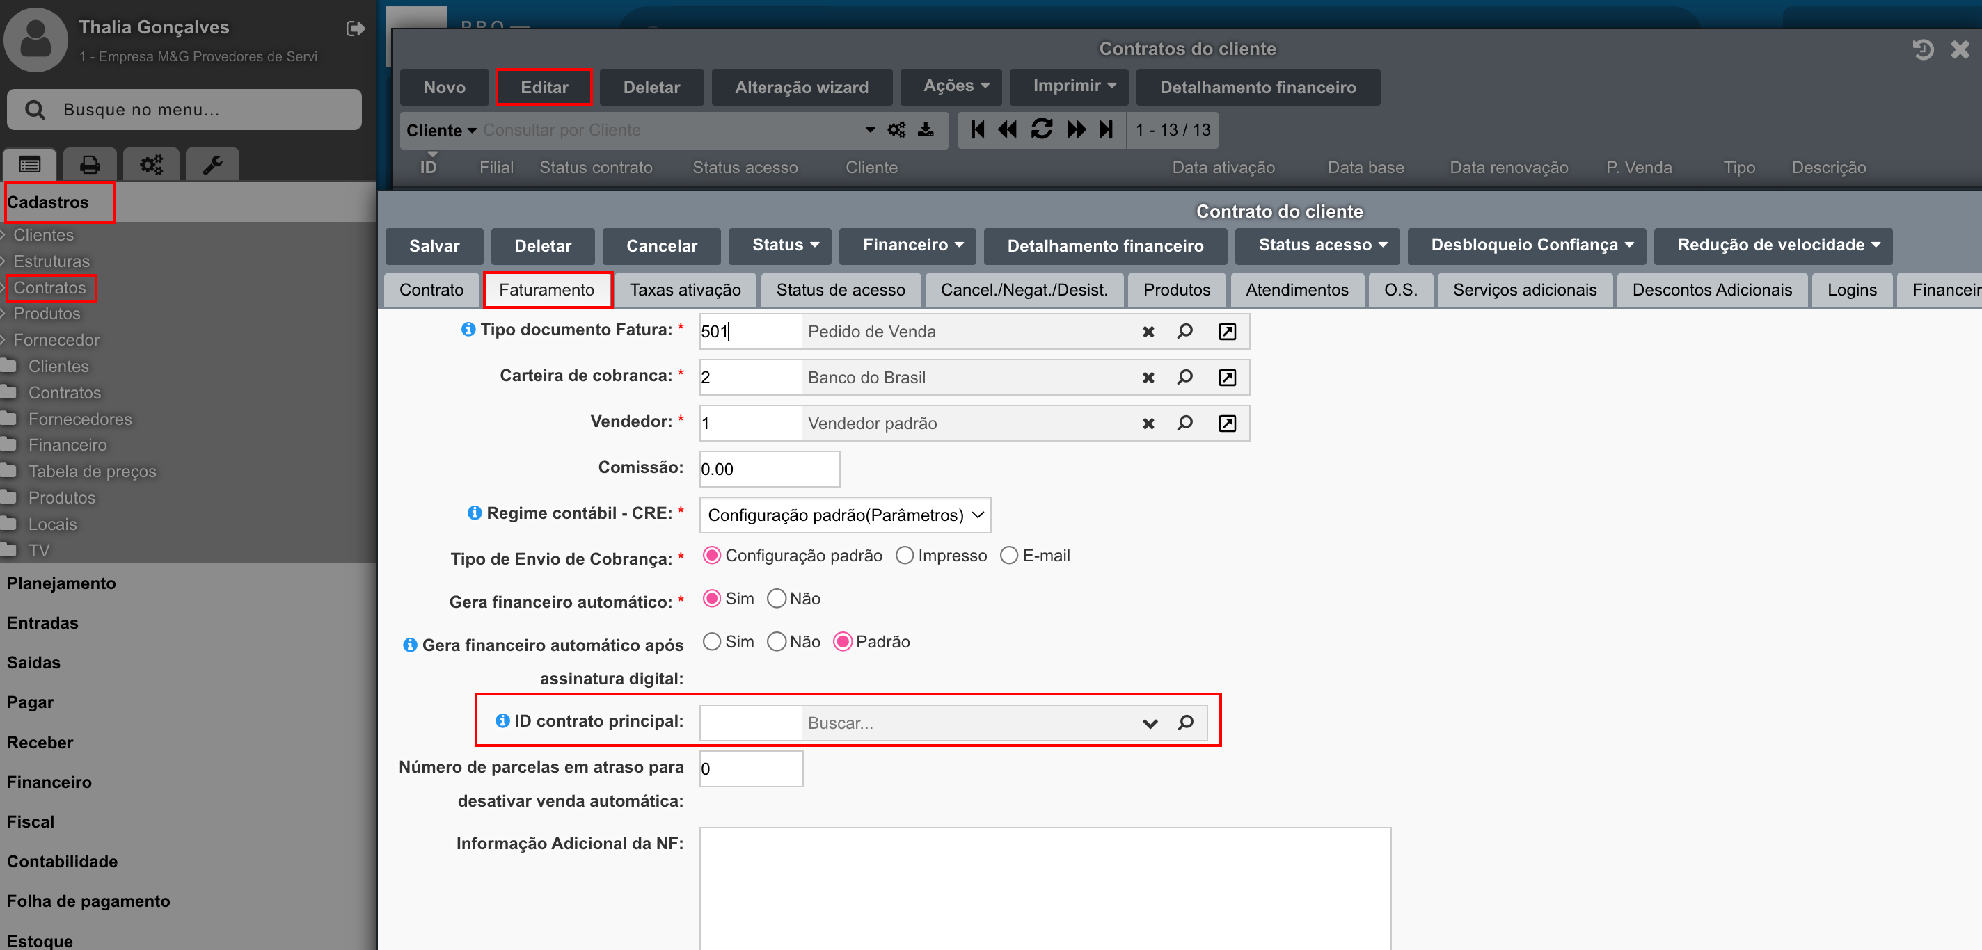Image resolution: width=1982 pixels, height=950 pixels.
Task: Click the download export icon near search
Action: [926, 129]
